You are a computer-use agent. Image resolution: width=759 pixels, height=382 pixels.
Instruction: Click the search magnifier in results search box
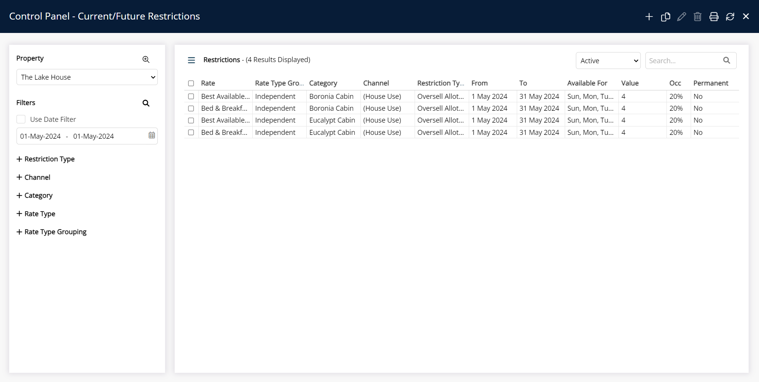tap(726, 60)
